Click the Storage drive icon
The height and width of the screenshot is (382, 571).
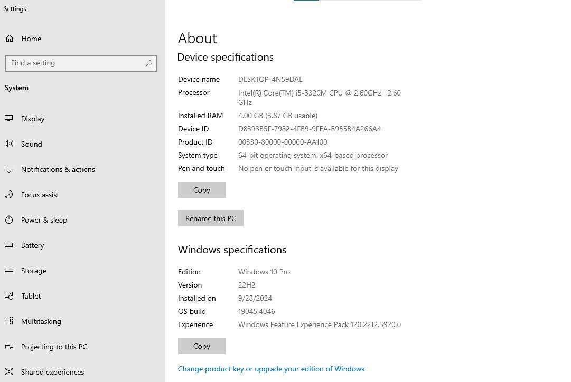(x=9, y=271)
